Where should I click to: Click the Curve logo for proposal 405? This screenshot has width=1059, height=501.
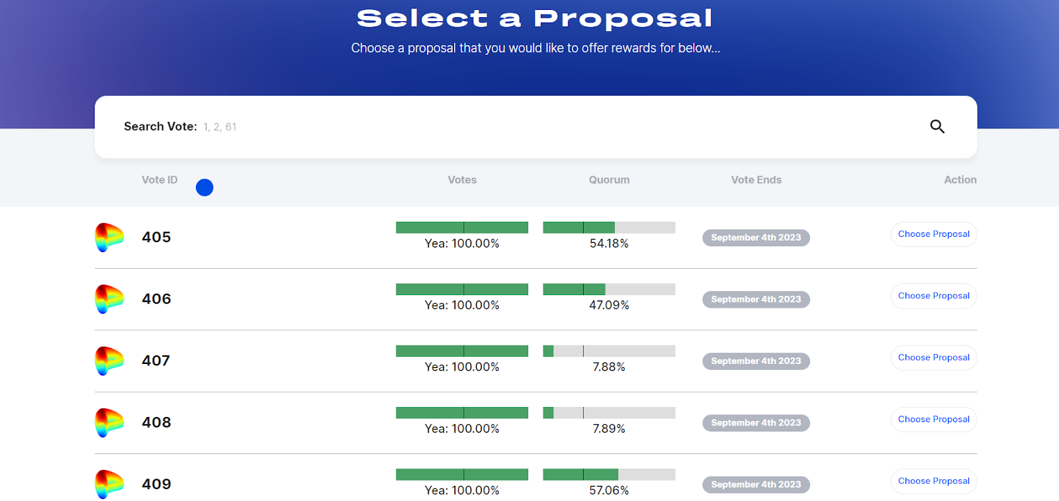pos(109,238)
